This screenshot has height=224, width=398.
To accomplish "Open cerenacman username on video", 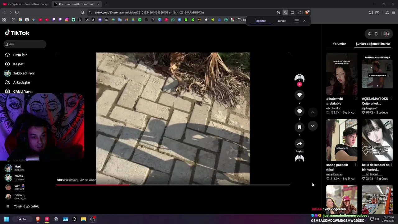I will tap(67, 180).
